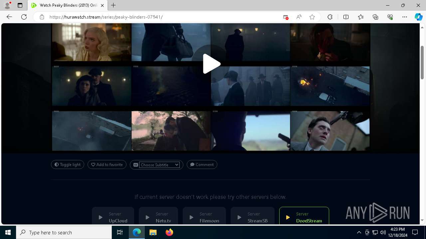Open browser Extensions menu

coord(330,17)
